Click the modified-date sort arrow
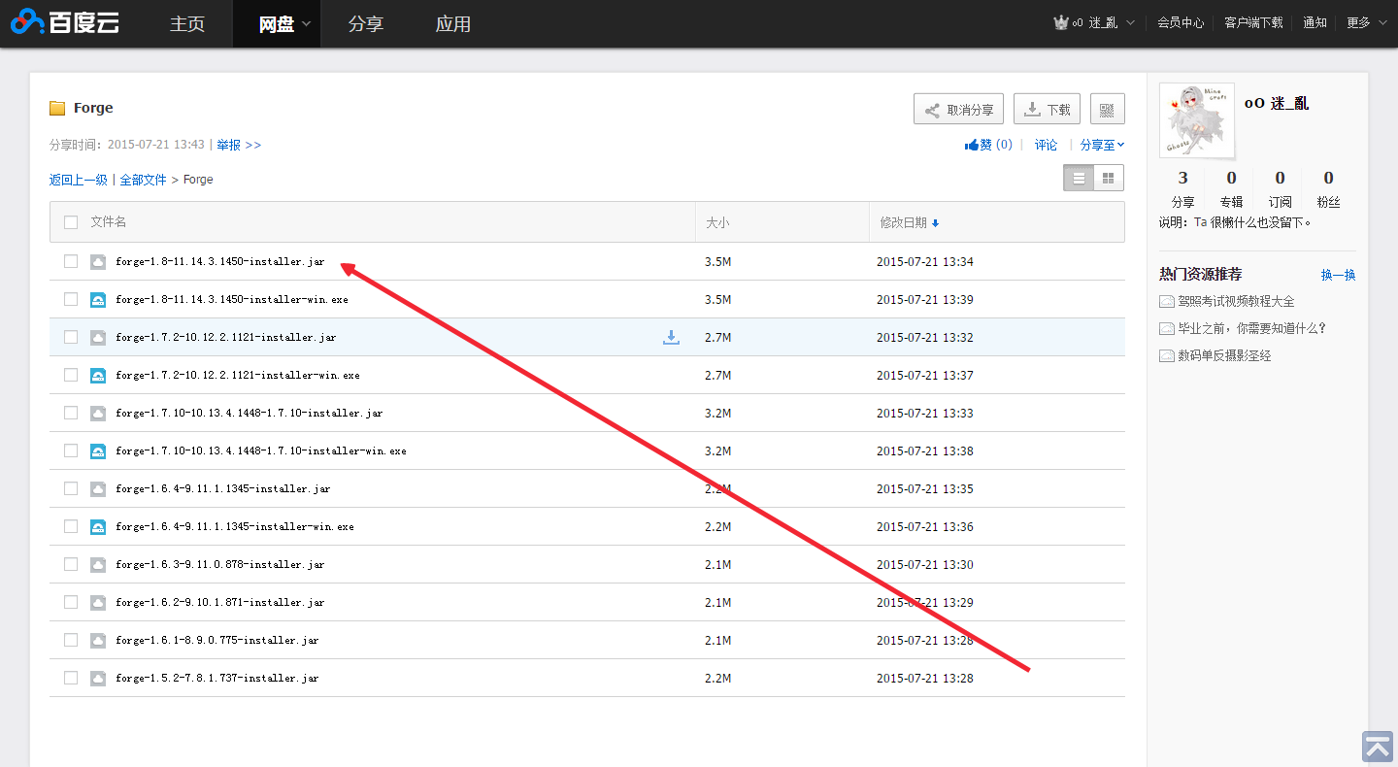1398x767 pixels. click(x=935, y=223)
